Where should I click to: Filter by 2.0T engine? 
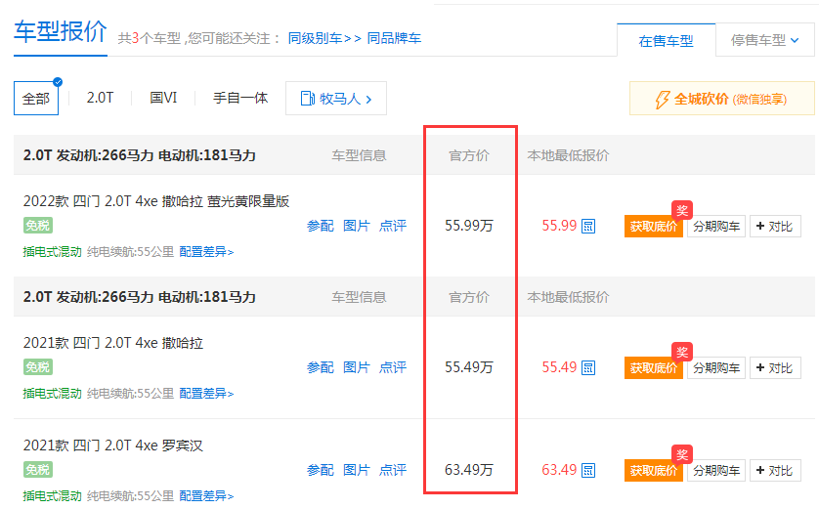[100, 98]
